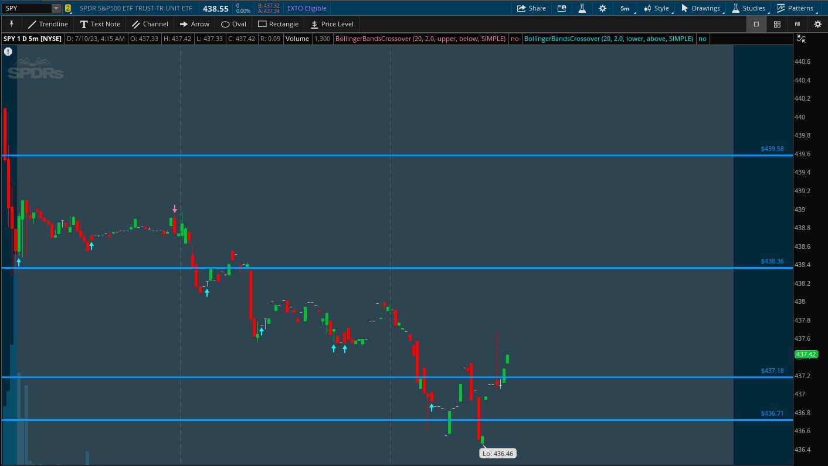This screenshot has width=828, height=466.
Task: Select the Trendline drawing tool
Action: (47, 24)
